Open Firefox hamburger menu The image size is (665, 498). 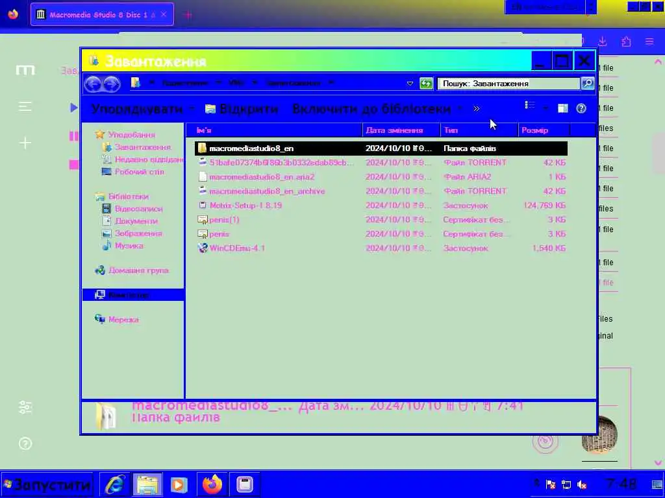tap(649, 41)
